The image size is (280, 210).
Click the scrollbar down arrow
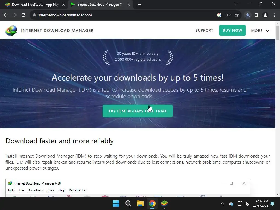pos(278,194)
